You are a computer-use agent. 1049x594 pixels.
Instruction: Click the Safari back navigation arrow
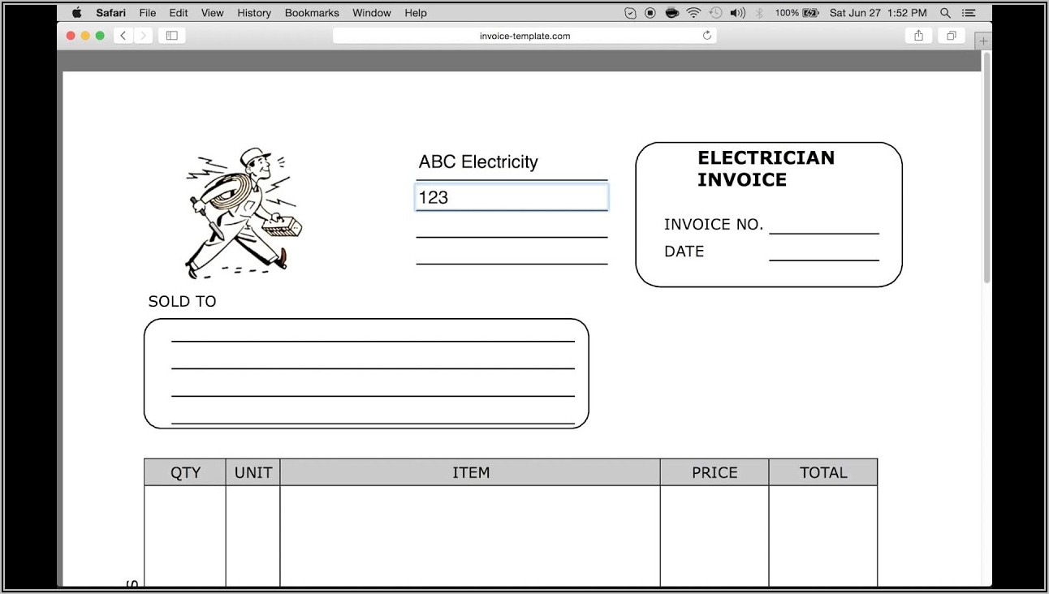123,36
